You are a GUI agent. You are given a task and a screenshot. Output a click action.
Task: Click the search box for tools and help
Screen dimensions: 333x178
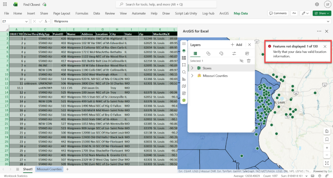(x=166, y=4)
